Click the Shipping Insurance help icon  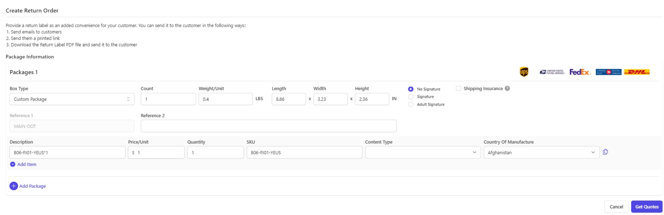coord(507,89)
